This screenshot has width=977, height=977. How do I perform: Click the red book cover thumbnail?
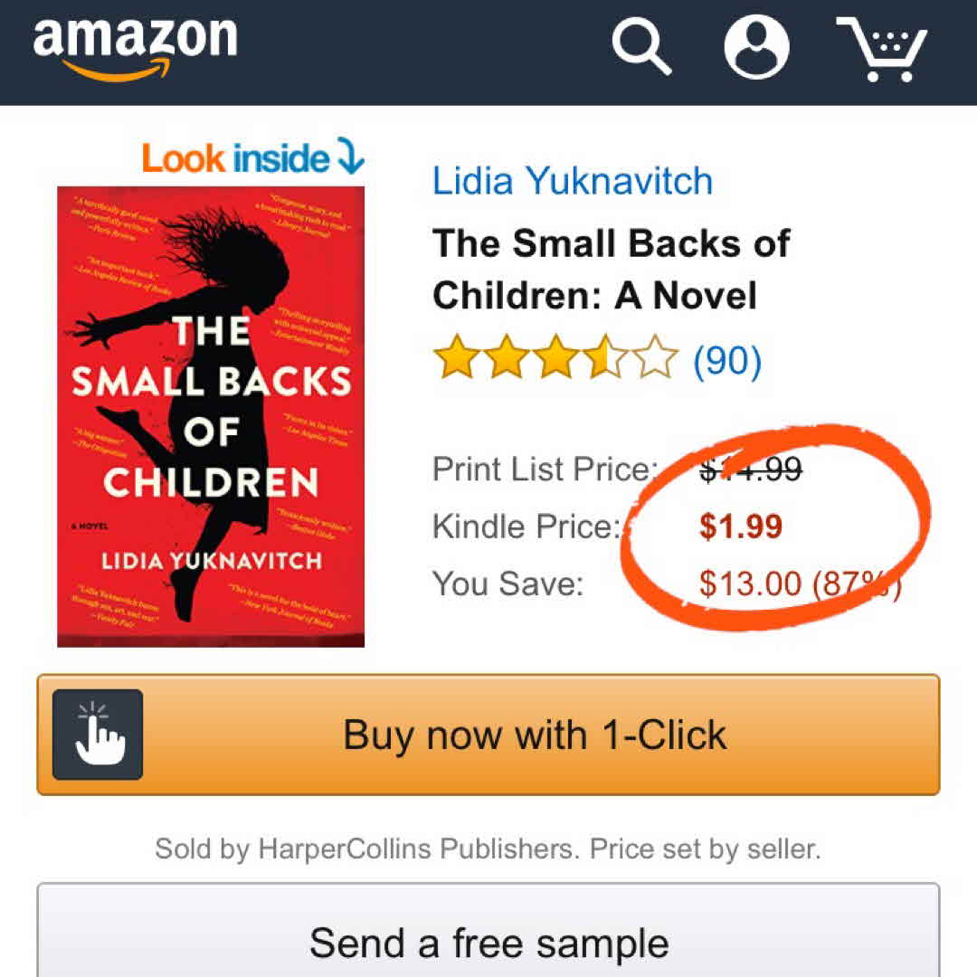tap(211, 416)
